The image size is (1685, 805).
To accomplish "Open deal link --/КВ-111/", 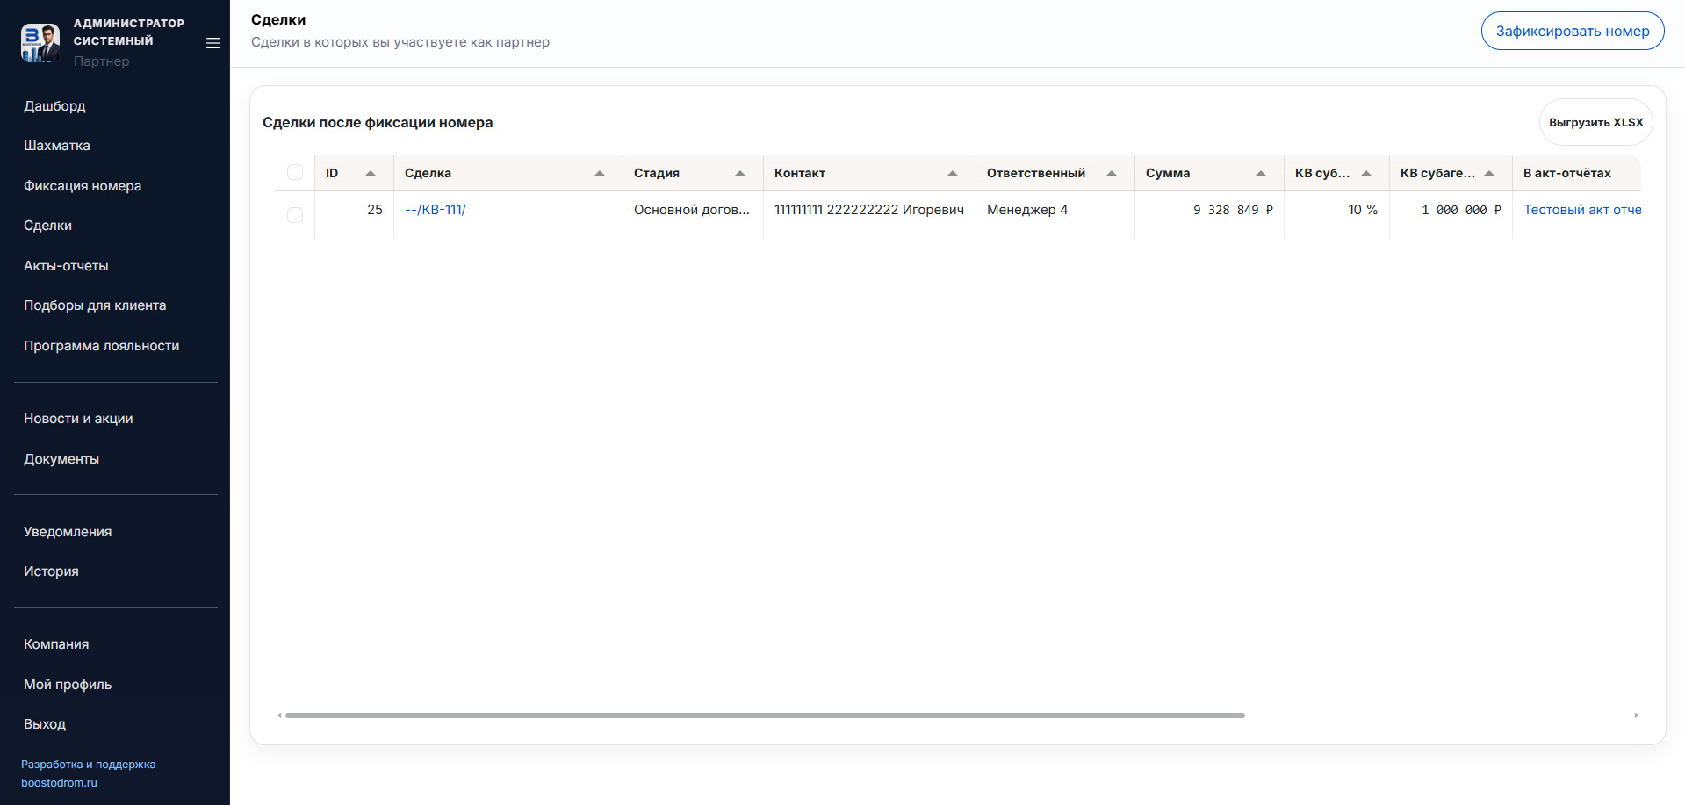I will click(x=436, y=210).
